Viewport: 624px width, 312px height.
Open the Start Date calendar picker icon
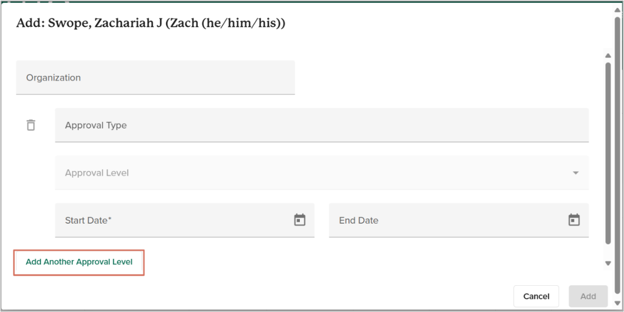pyautogui.click(x=300, y=220)
